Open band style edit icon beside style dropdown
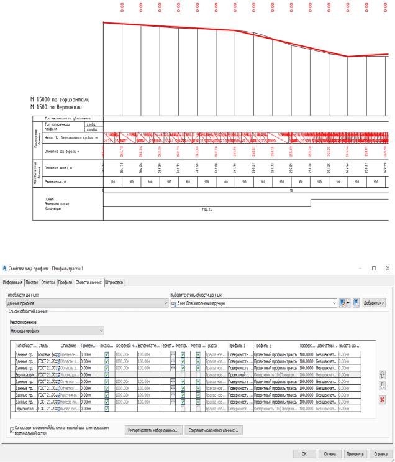Image resolution: width=395 pixels, height=462 pixels. [x=342, y=303]
